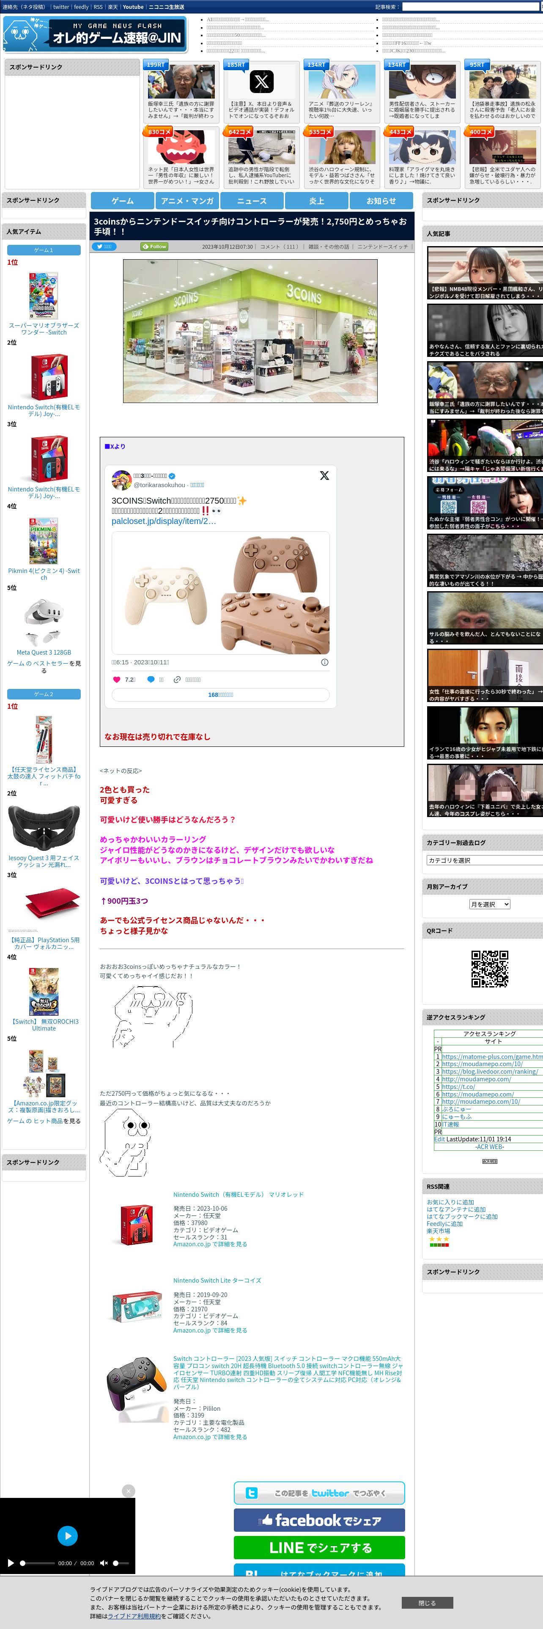Open the アニメ・マンガ navigation tab
This screenshot has height=1629, width=543.
click(187, 200)
